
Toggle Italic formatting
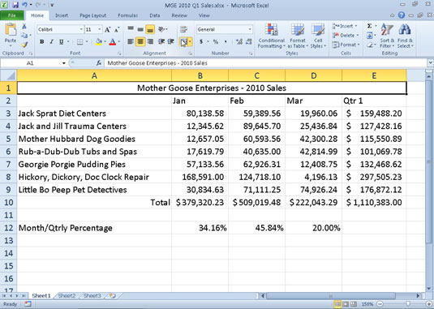pyautogui.click(x=51, y=42)
